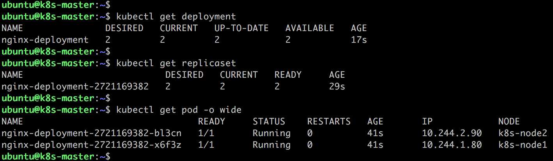Screen dimensions: 553x161
Task: Click node name k8s-node1
Action: click(523, 145)
